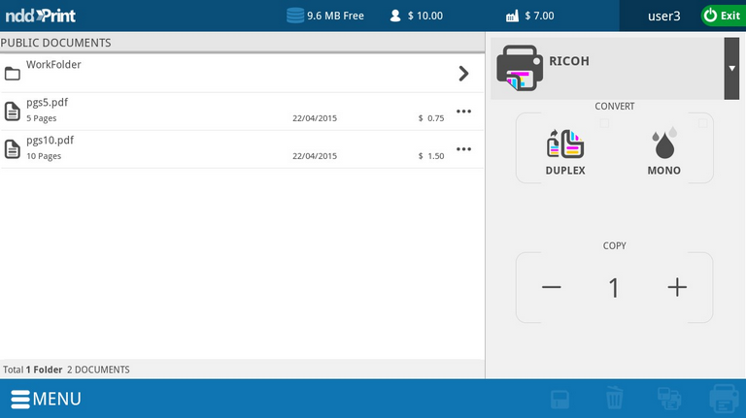Open the main MENU

tap(47, 399)
